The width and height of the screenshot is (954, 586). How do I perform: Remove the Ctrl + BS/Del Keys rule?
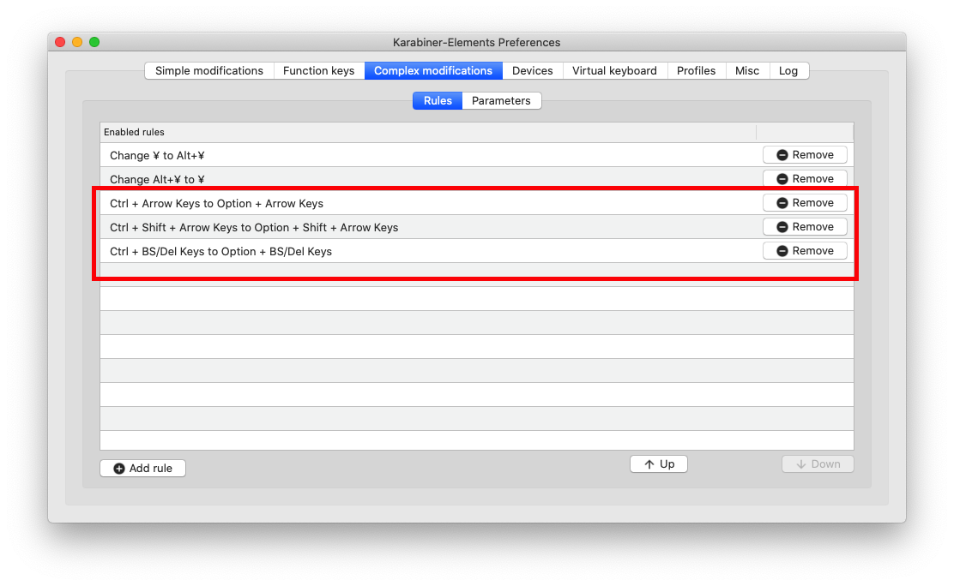[805, 251]
